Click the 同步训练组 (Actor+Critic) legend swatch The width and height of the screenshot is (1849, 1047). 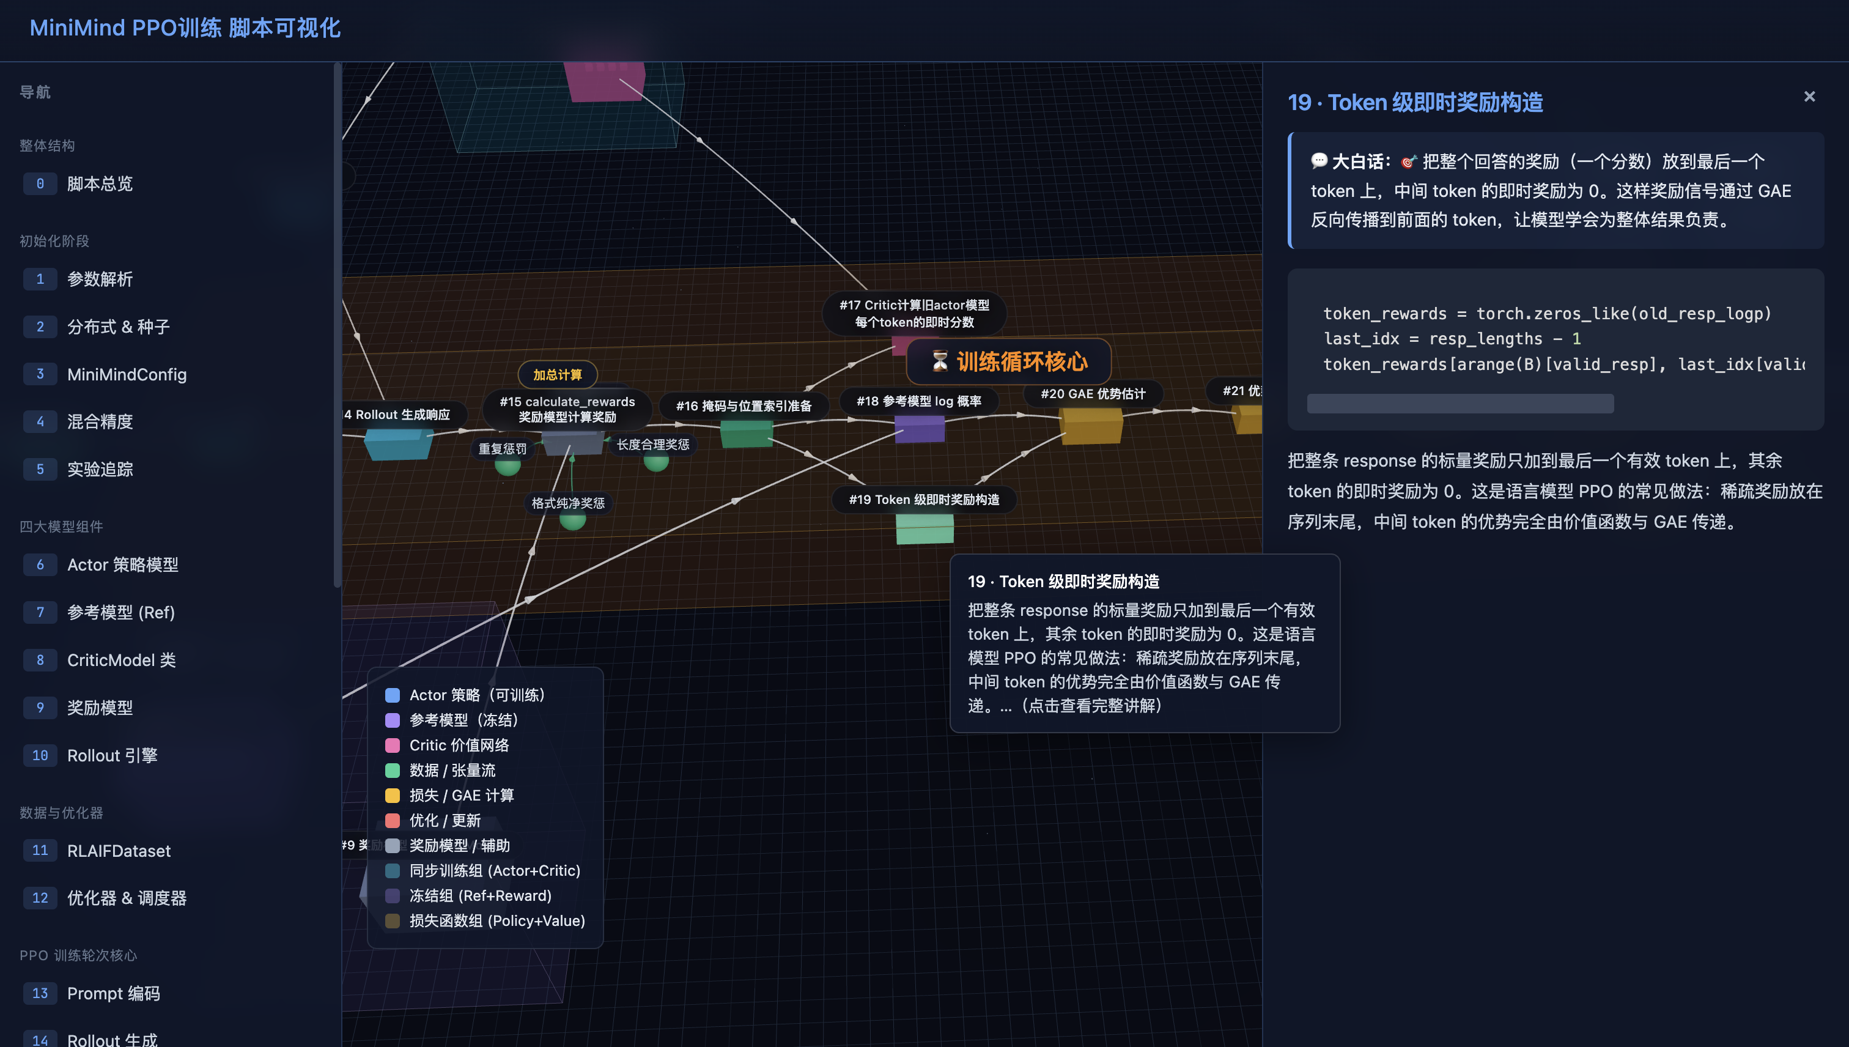[x=393, y=871]
